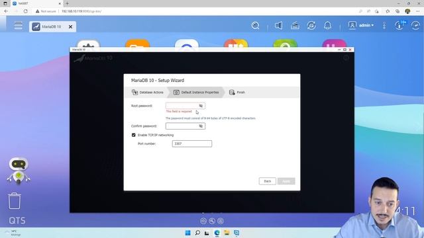Click the third desktop pager icon
This screenshot has width=424, height=238.
(x=221, y=221)
